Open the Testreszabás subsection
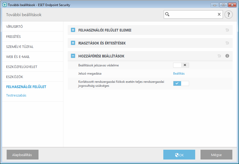 tap(16, 95)
